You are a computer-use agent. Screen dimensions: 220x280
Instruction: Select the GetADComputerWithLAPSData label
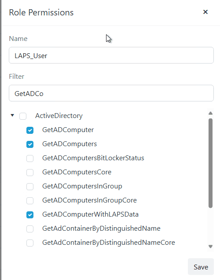[90, 214]
